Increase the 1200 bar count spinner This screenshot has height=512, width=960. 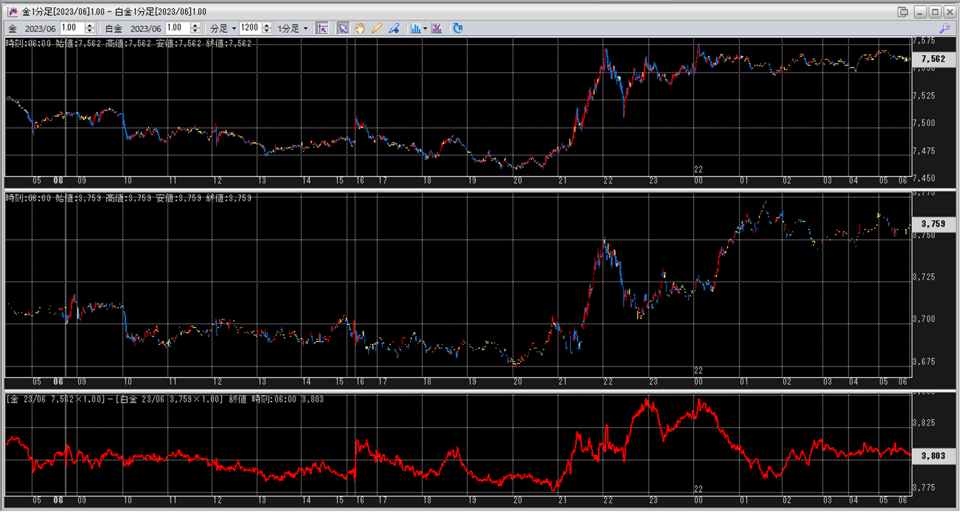(x=267, y=25)
